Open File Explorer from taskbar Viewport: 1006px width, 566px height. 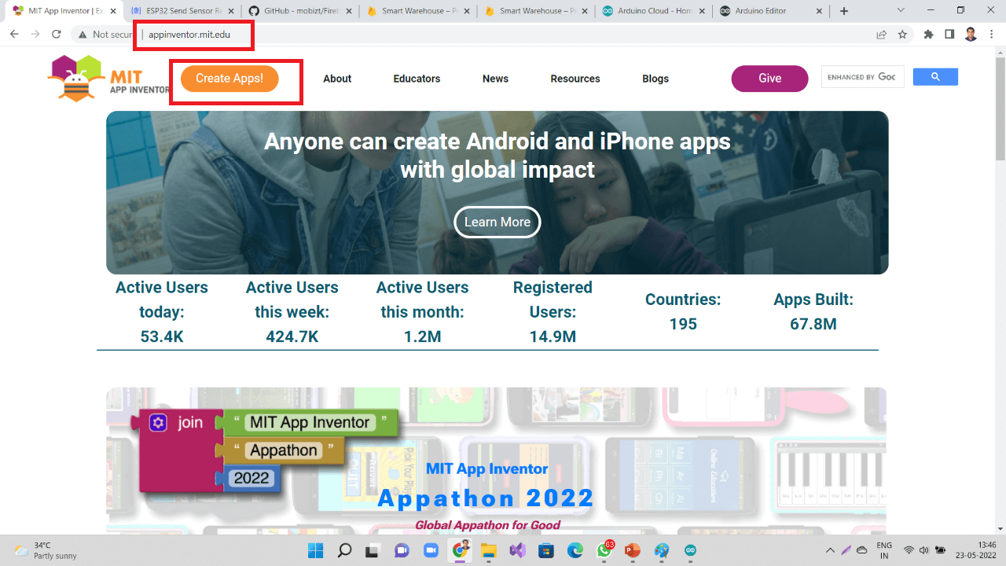point(489,550)
